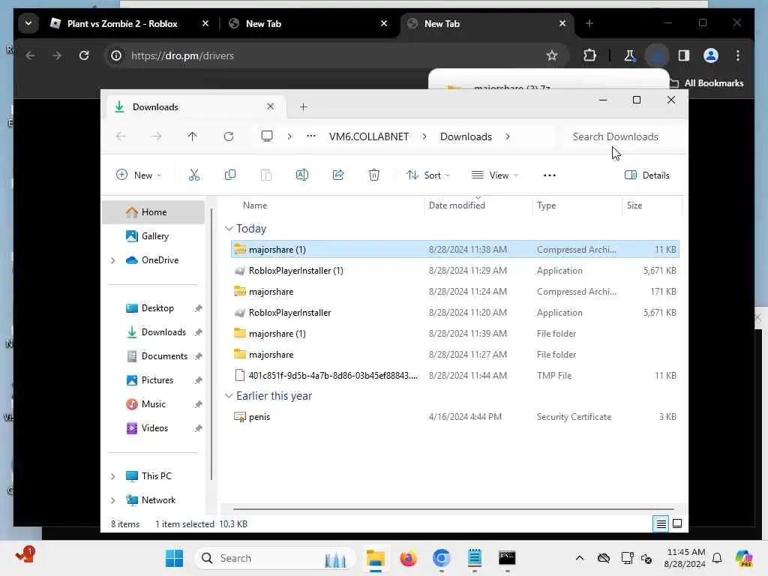
Task: Toggle Chrome side panel icon
Action: [684, 55]
